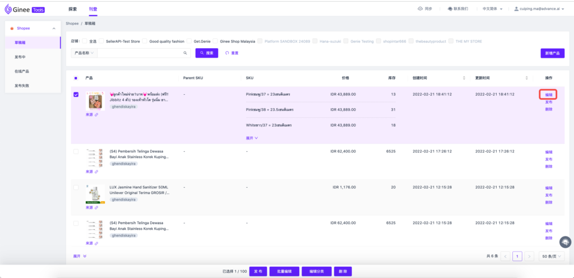
Task: Click the magnifier icon in the search box
Action: (186, 53)
